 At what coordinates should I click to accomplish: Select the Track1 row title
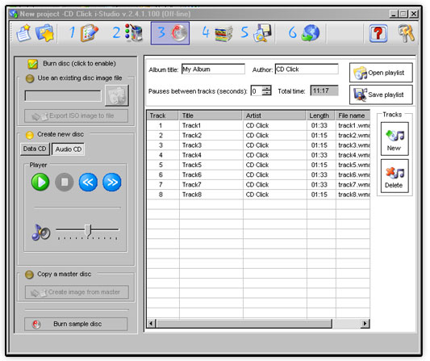(x=191, y=126)
